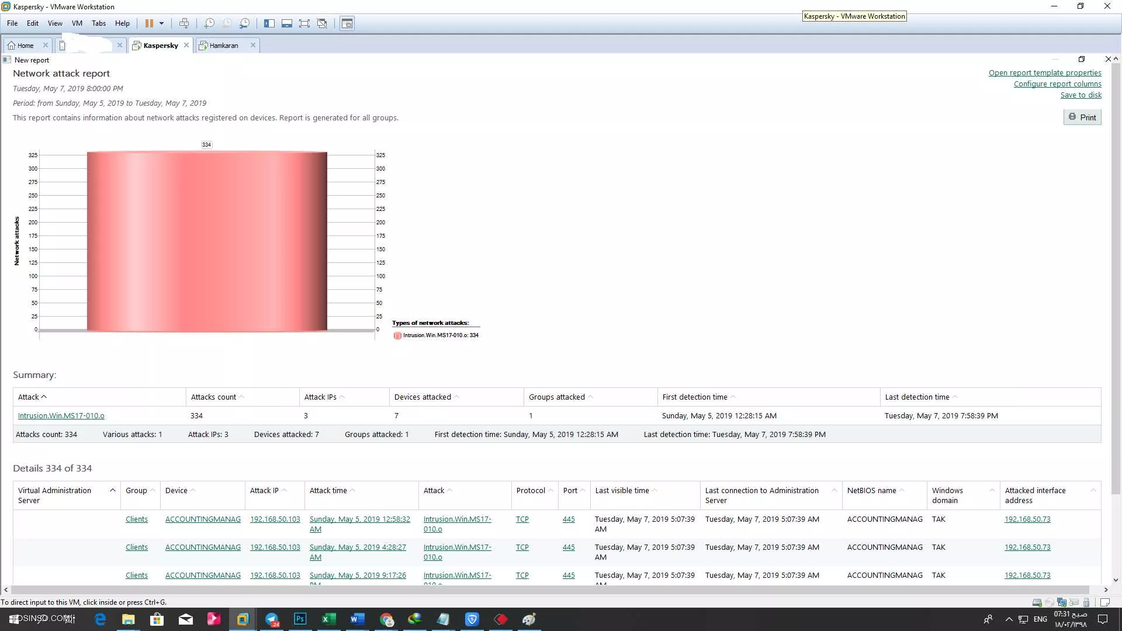Show or hide the library sidebar
The width and height of the screenshot is (1122, 631).
click(x=269, y=23)
